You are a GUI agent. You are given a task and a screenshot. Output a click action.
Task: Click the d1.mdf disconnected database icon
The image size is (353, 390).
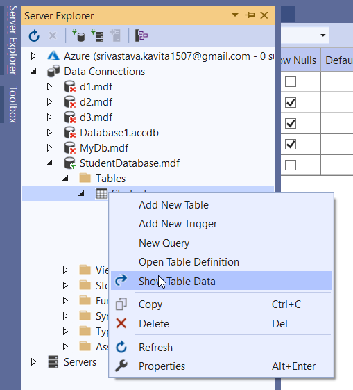coord(70,87)
